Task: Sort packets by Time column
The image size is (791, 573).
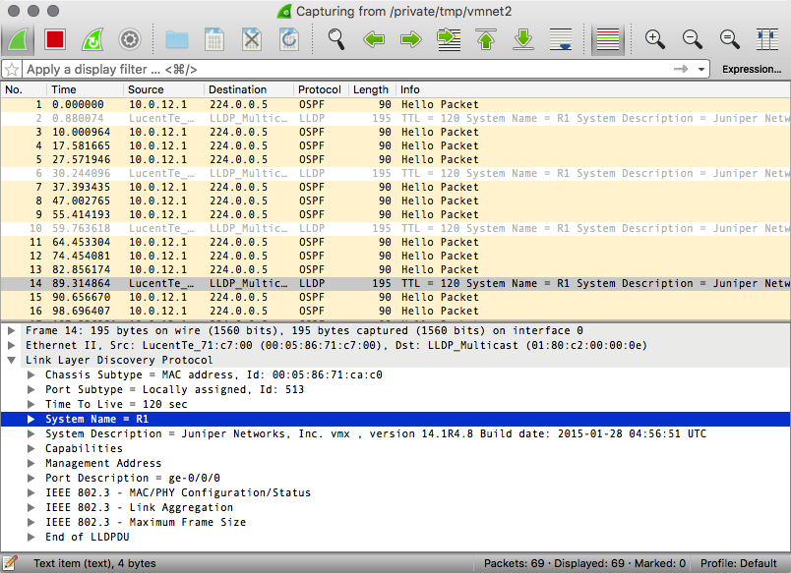Action: click(x=85, y=89)
